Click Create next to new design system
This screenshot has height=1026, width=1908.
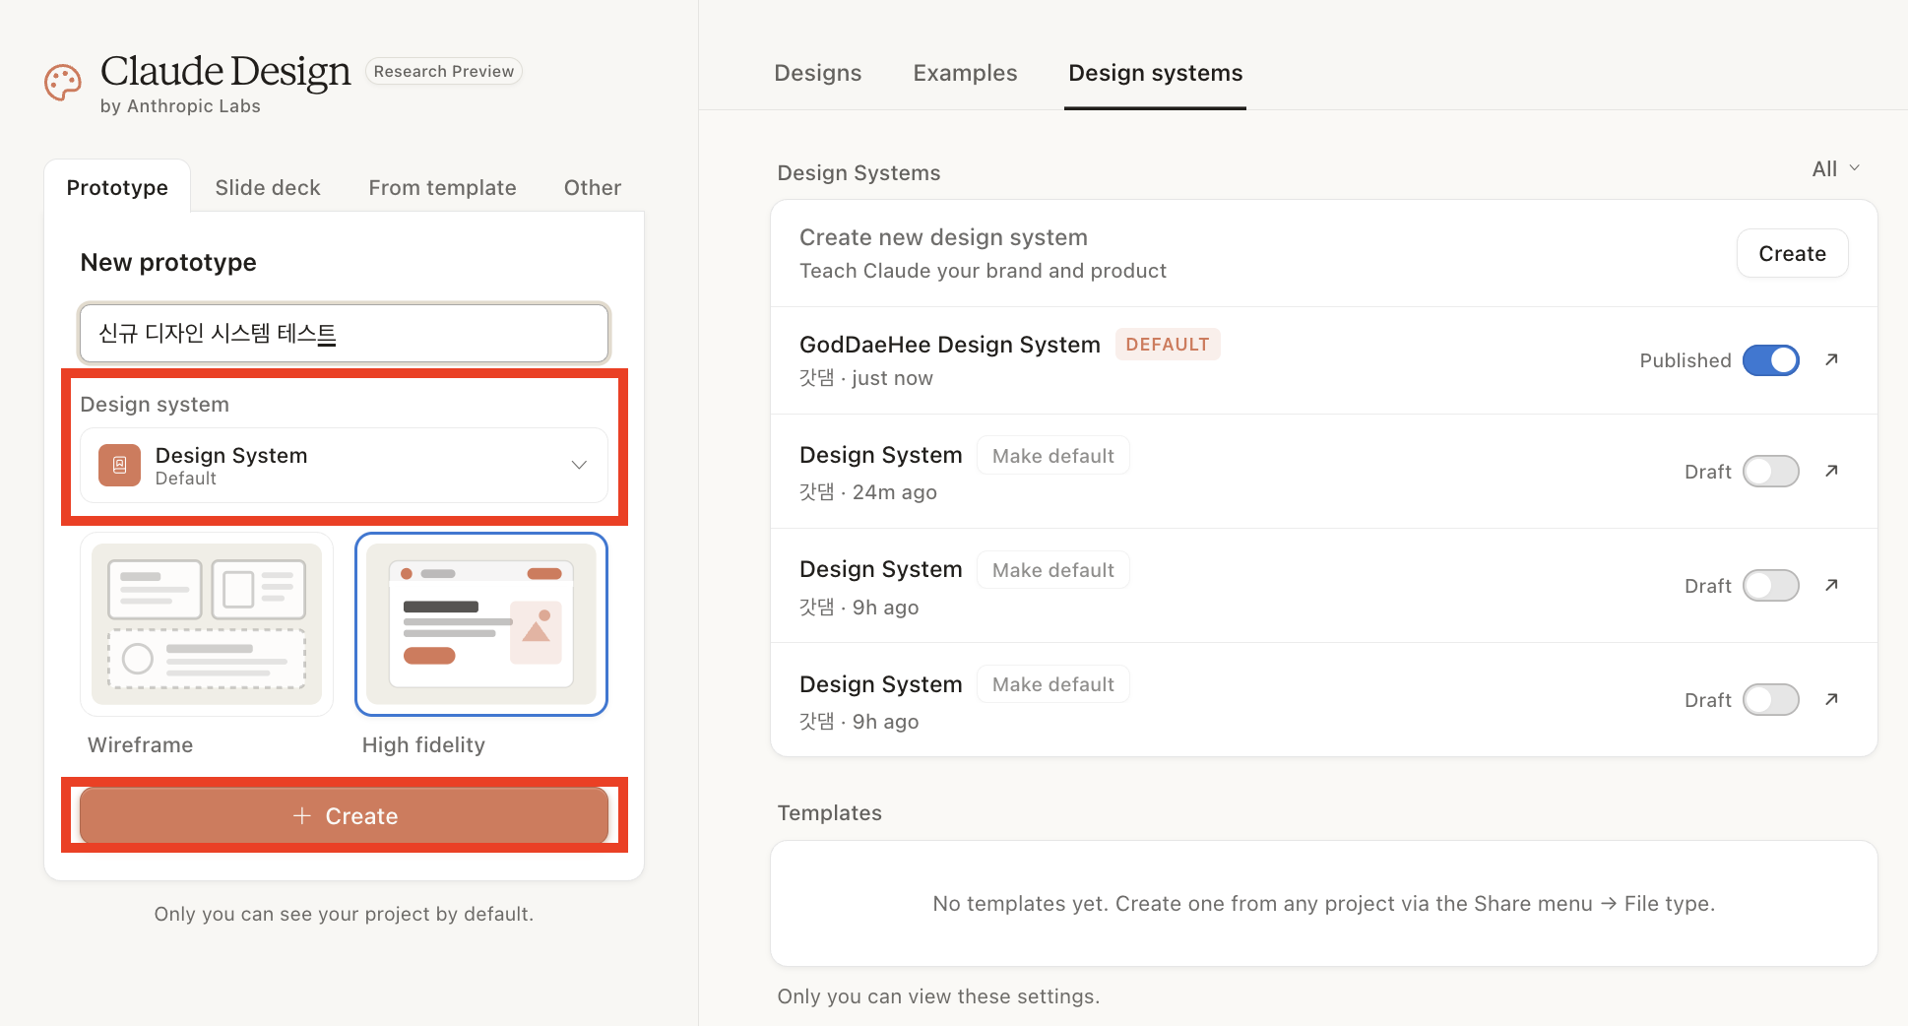(x=1792, y=254)
